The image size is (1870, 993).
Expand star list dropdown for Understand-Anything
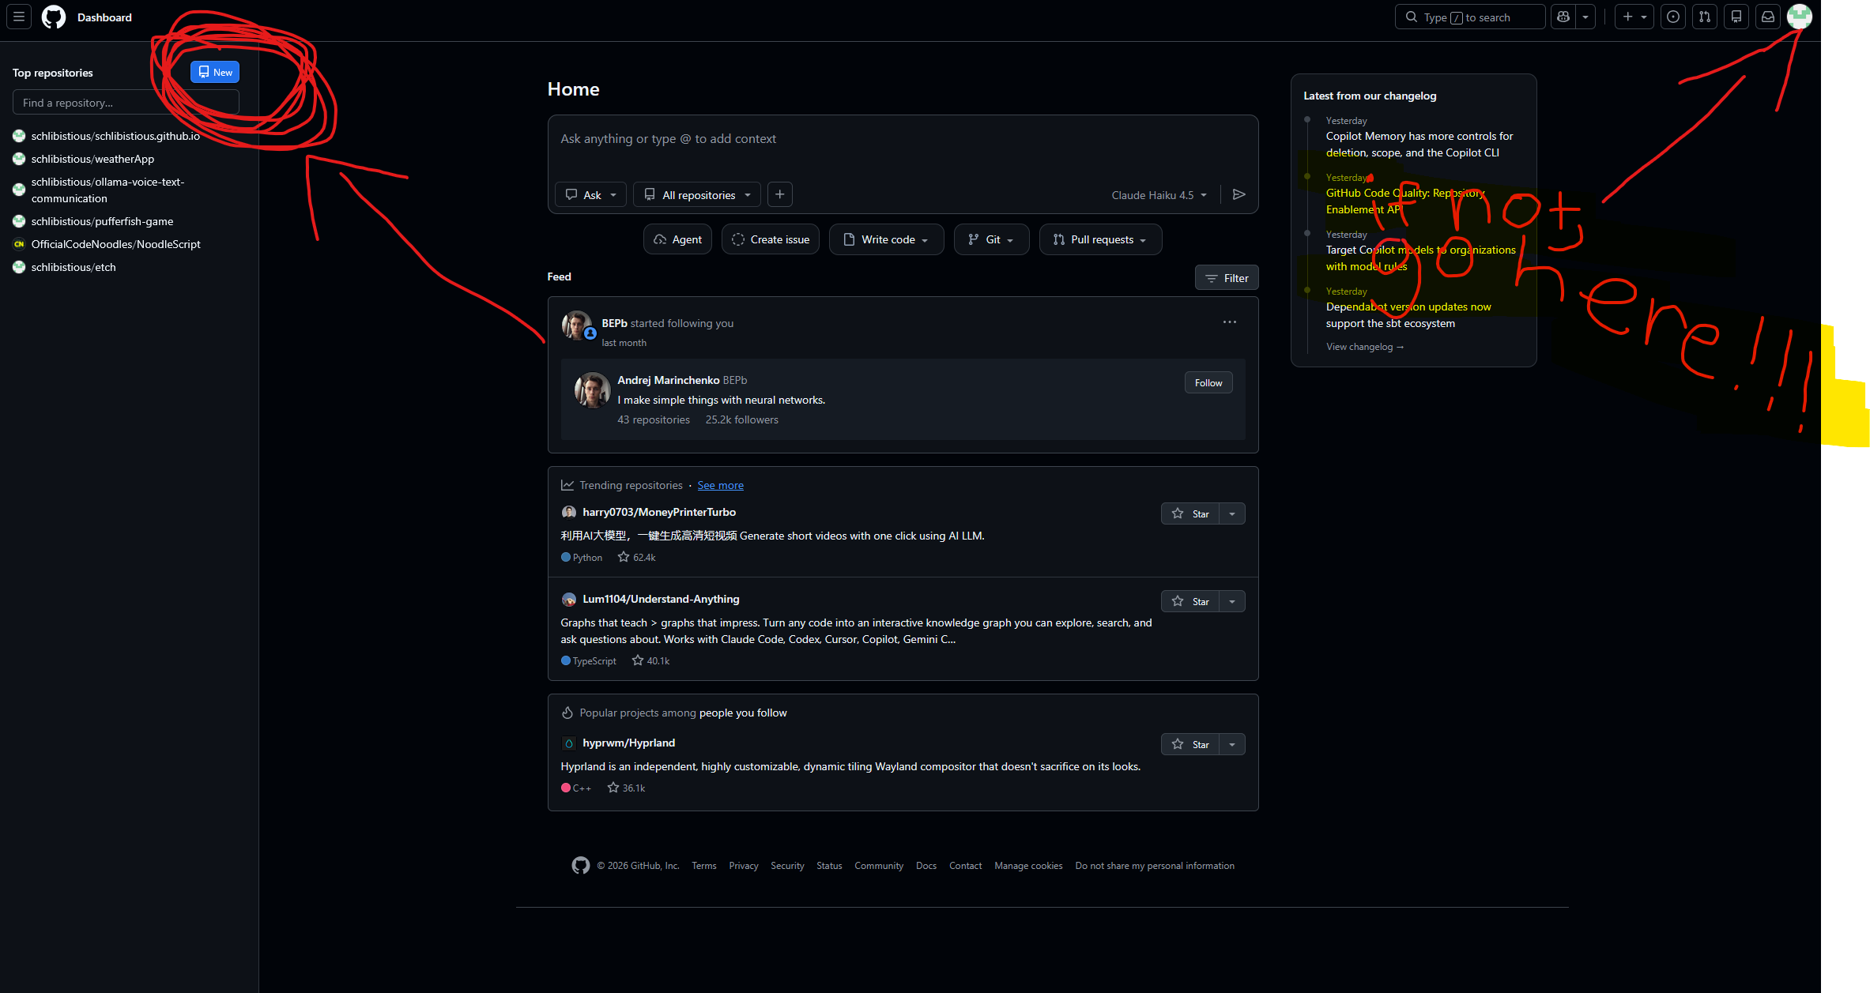click(x=1232, y=601)
